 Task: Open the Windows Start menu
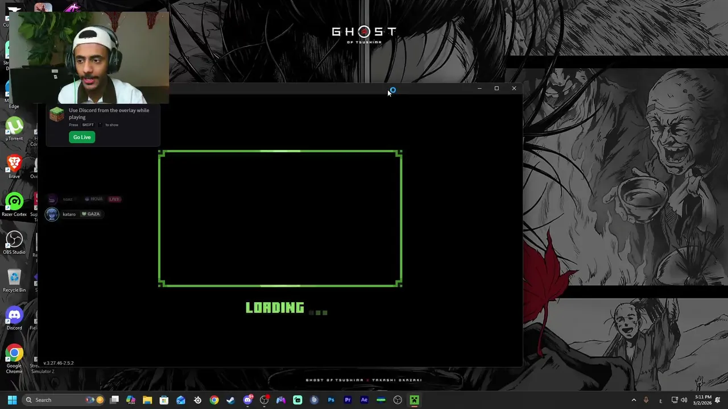(x=12, y=400)
